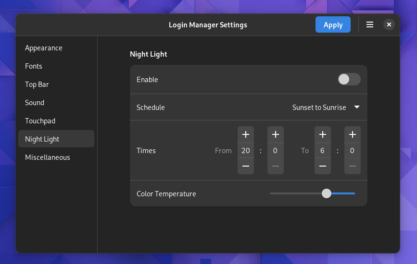Show the Miscellaneous settings page

48,157
